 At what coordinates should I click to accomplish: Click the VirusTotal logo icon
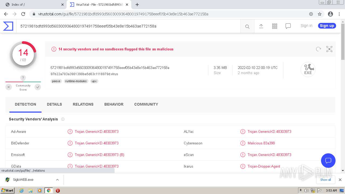click(8, 26)
